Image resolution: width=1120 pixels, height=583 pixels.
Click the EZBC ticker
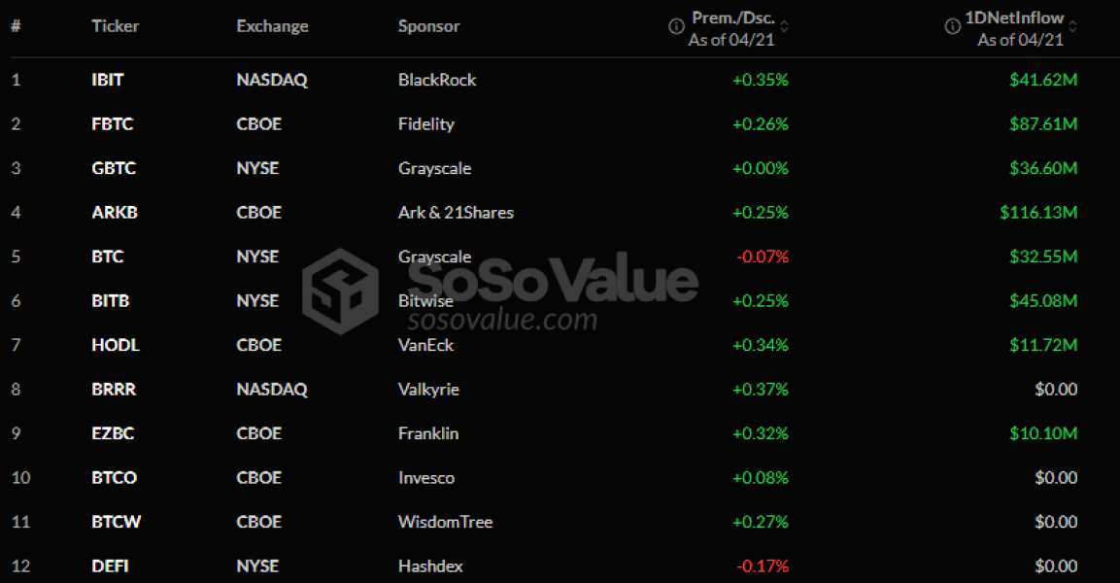pyautogui.click(x=113, y=433)
